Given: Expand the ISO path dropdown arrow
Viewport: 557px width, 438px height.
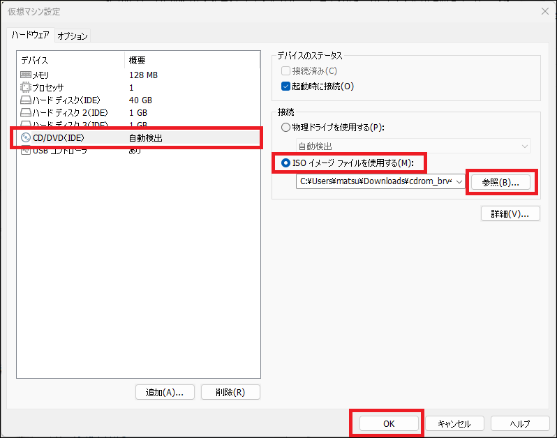Looking at the screenshot, I should tap(459, 181).
